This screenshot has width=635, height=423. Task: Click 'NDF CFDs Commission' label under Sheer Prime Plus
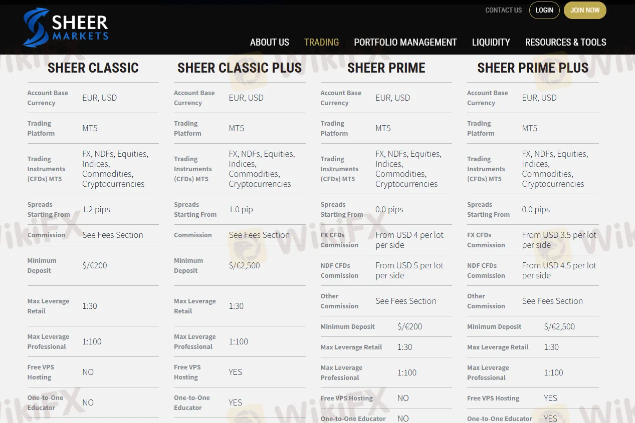pyautogui.click(x=486, y=270)
